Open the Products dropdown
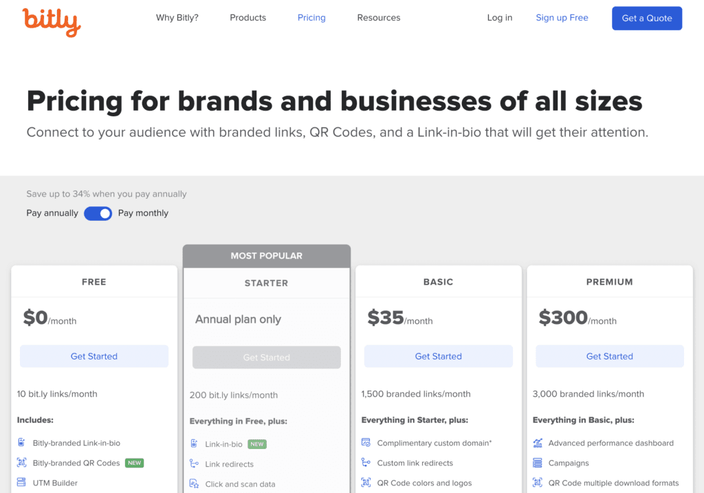704x493 pixels. 247,18
